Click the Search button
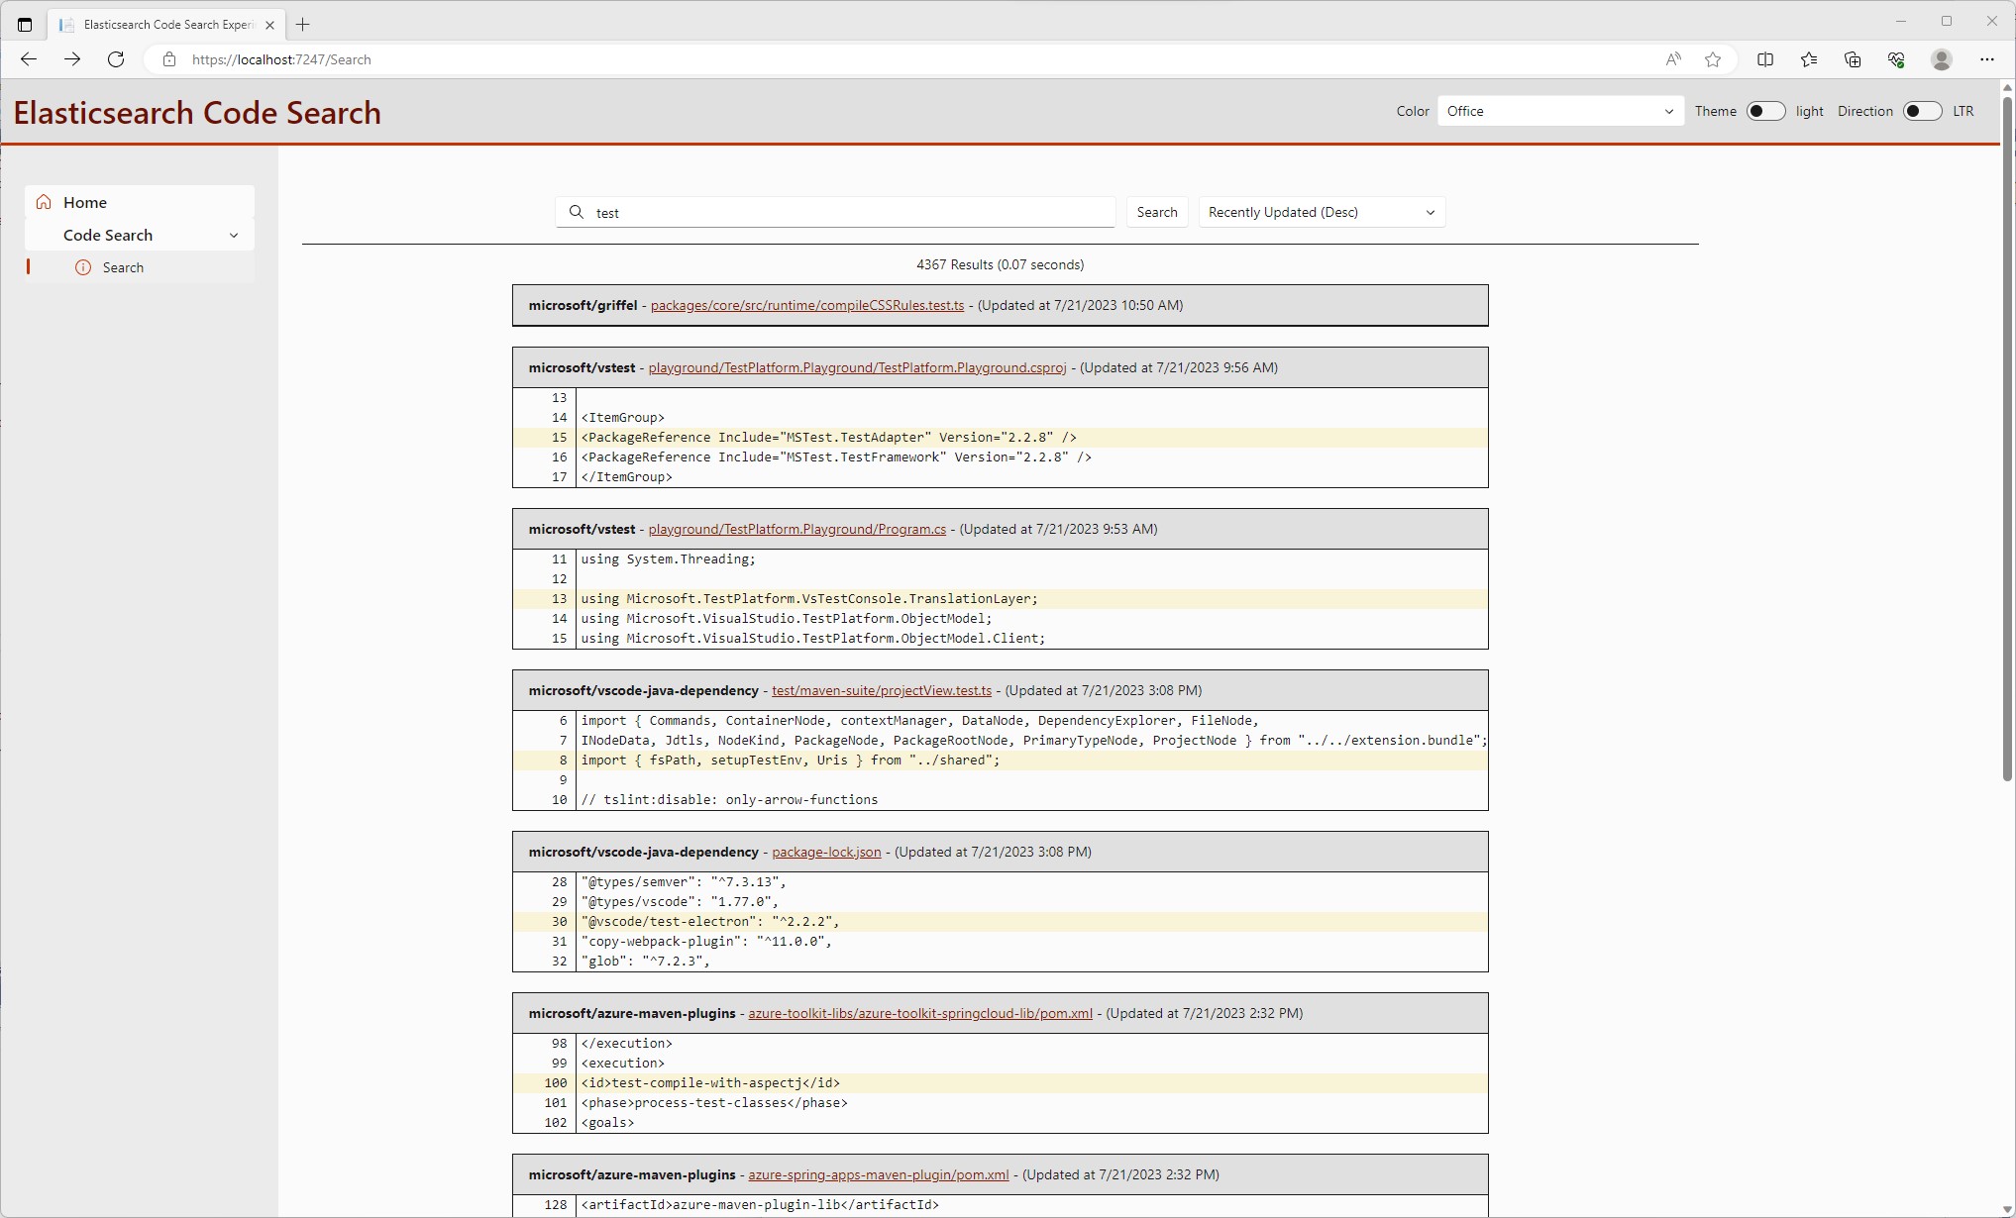Viewport: 2016px width, 1218px height. tap(1156, 212)
